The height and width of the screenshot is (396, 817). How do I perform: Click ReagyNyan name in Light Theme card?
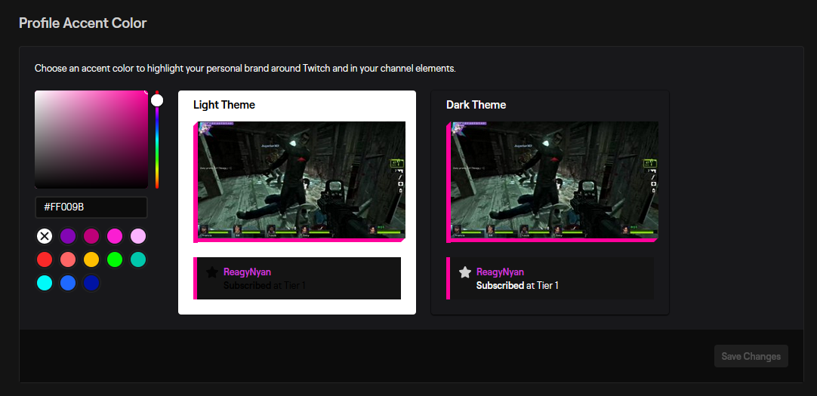click(x=247, y=272)
